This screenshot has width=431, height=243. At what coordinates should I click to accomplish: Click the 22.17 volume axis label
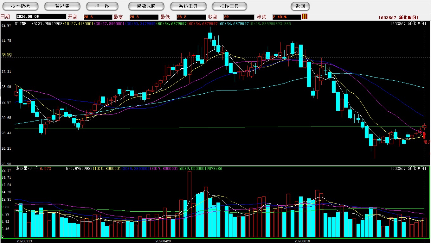click(x=6, y=170)
